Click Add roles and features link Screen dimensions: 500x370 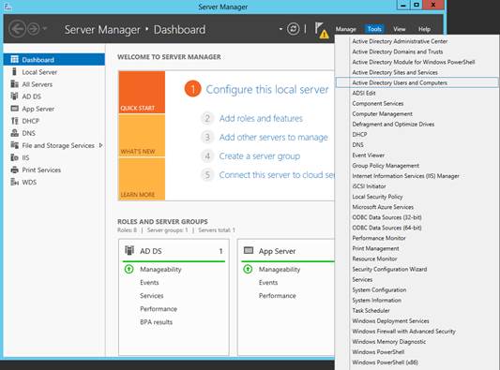[261, 118]
